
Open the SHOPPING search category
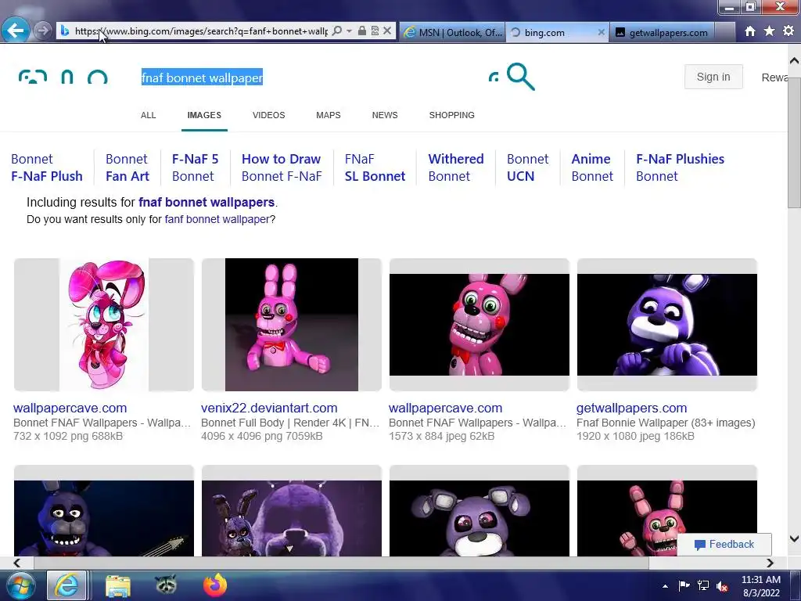tap(451, 115)
